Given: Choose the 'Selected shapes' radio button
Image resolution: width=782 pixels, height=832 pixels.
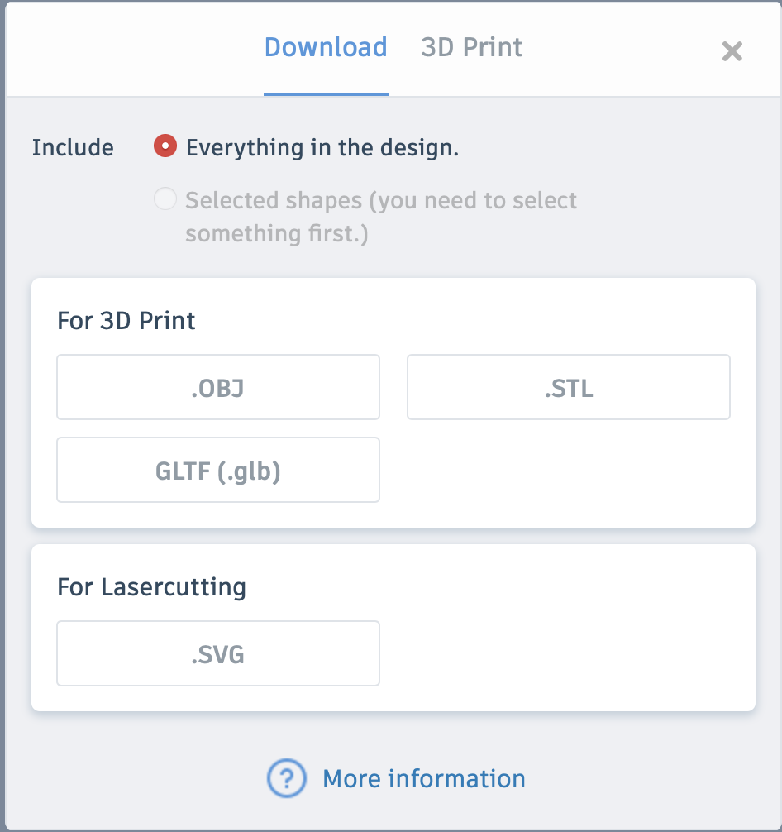Looking at the screenshot, I should [165, 199].
